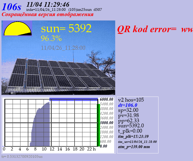Click the 6000.00 axis label
Screen dimensions: 193x161
[x=106, y=99]
